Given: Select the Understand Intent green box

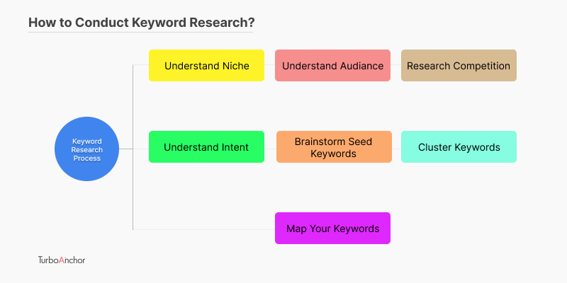Looking at the screenshot, I should click(206, 147).
